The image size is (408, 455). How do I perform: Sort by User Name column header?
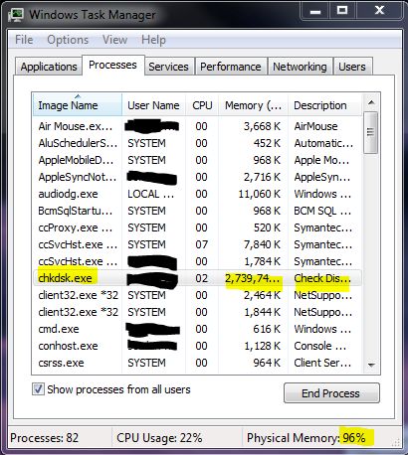153,105
